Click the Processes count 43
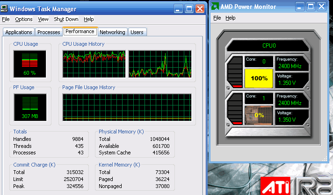This screenshot has height=195, width=333. tap(80, 153)
